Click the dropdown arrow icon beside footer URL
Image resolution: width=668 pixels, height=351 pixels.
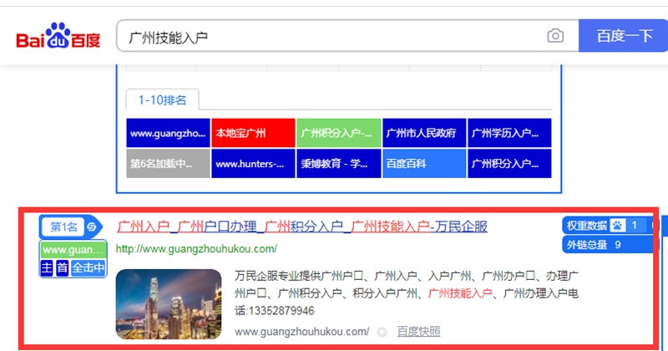pos(382,332)
